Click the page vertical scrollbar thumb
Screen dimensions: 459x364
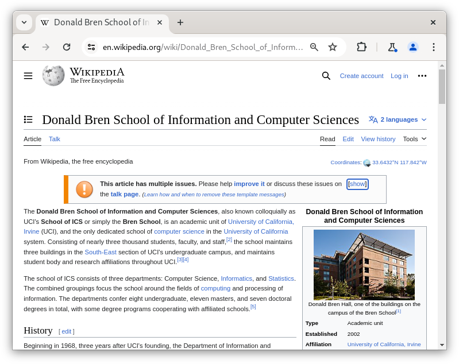[x=442, y=86]
